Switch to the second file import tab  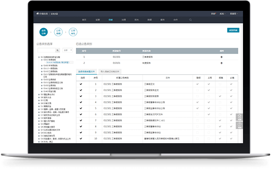110,72
